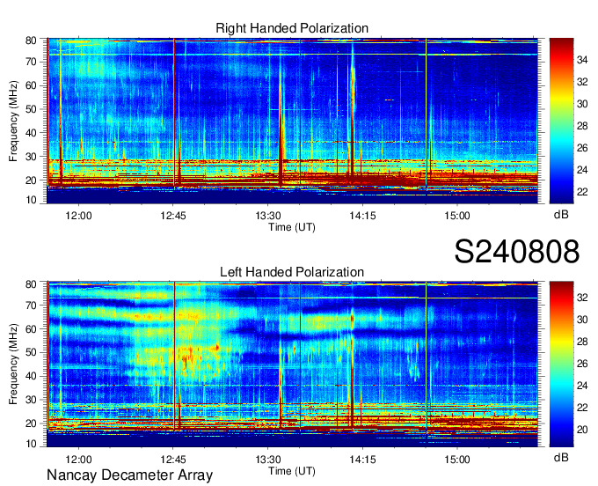Click the "Frequency (MHz)" label of bottom plot
Viewport: 598px width, 486px height.
(x=13, y=364)
